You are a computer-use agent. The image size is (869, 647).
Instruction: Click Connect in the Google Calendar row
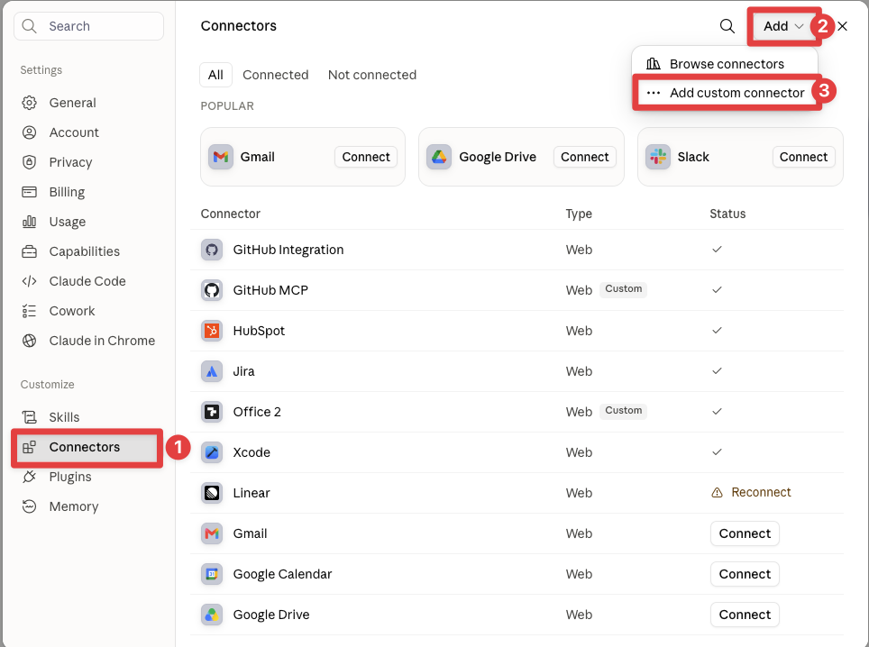[x=745, y=574]
